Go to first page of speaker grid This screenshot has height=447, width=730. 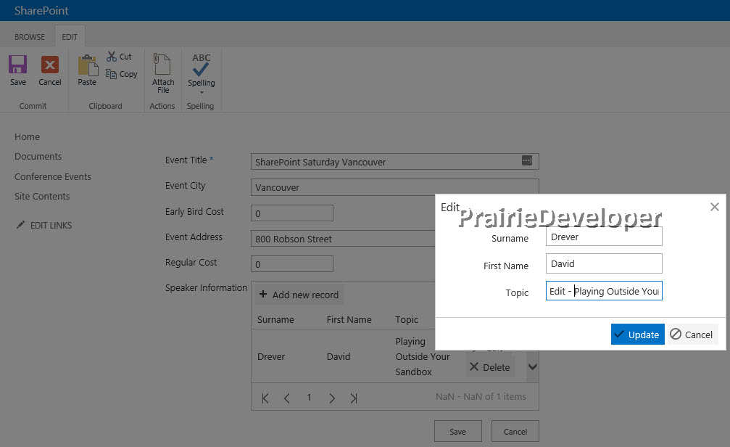(x=265, y=398)
